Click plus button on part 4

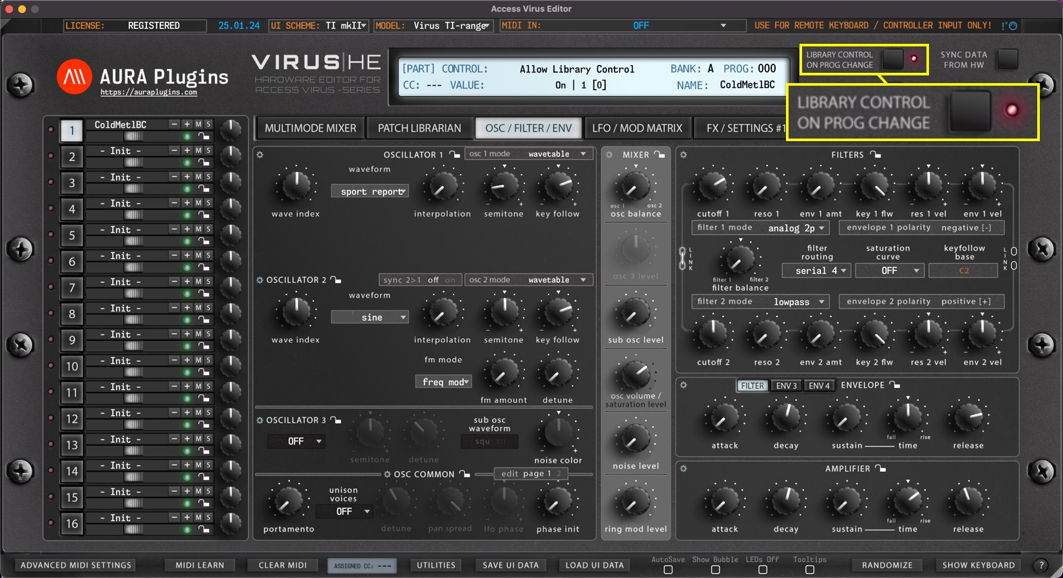click(187, 203)
